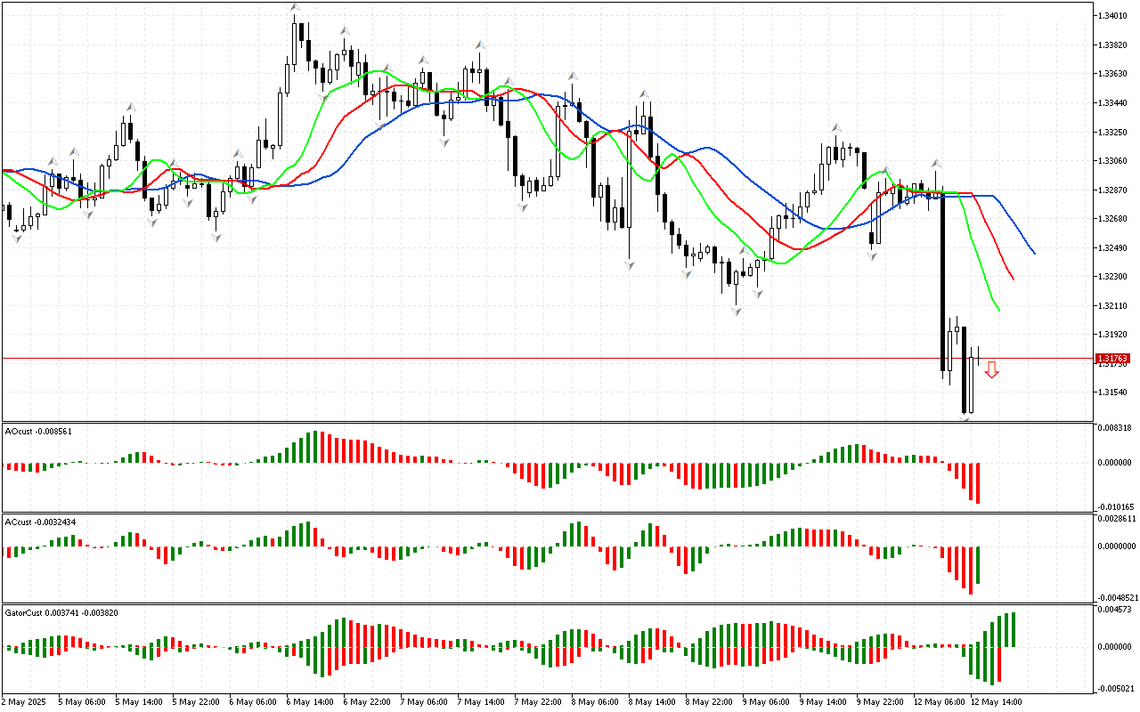Click the down fractal under the 9 May low
This screenshot has width=1140, height=712.
click(x=736, y=311)
